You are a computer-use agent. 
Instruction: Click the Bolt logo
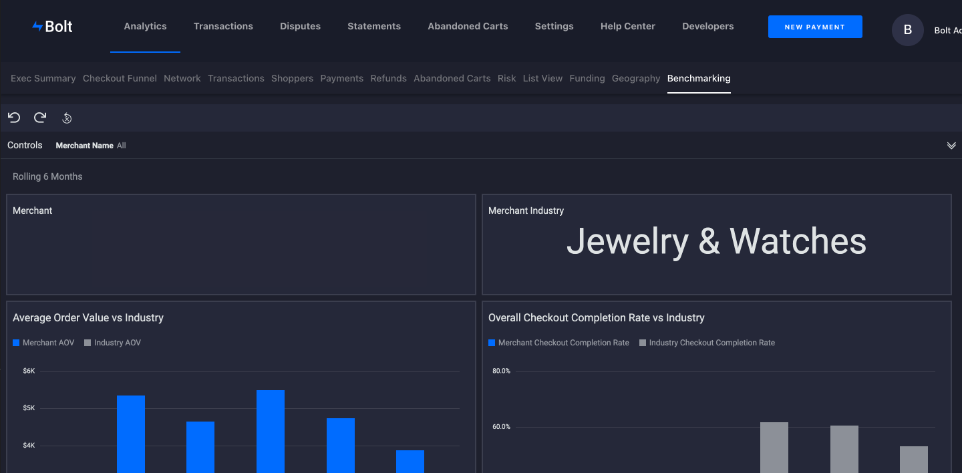tap(52, 27)
